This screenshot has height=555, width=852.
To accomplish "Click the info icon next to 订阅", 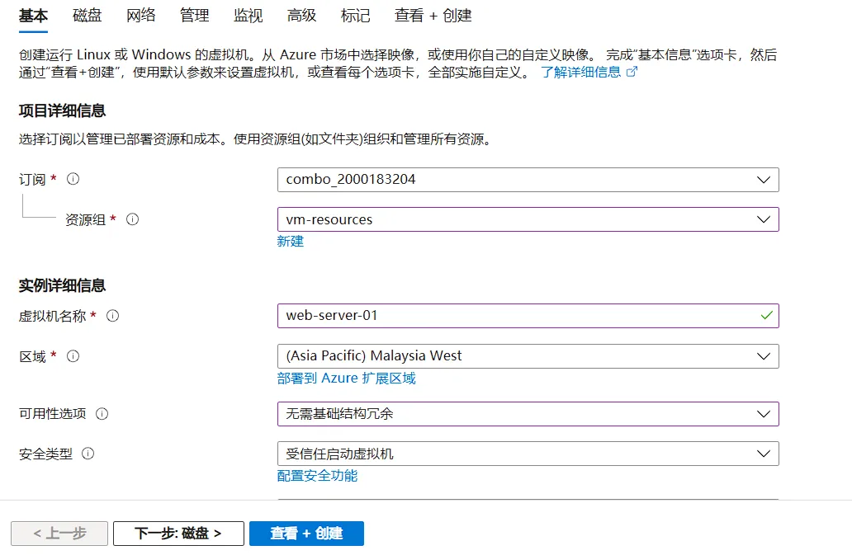I will tap(73, 179).
